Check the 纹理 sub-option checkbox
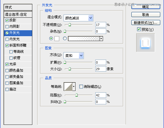164x128 pixels. 11,58
